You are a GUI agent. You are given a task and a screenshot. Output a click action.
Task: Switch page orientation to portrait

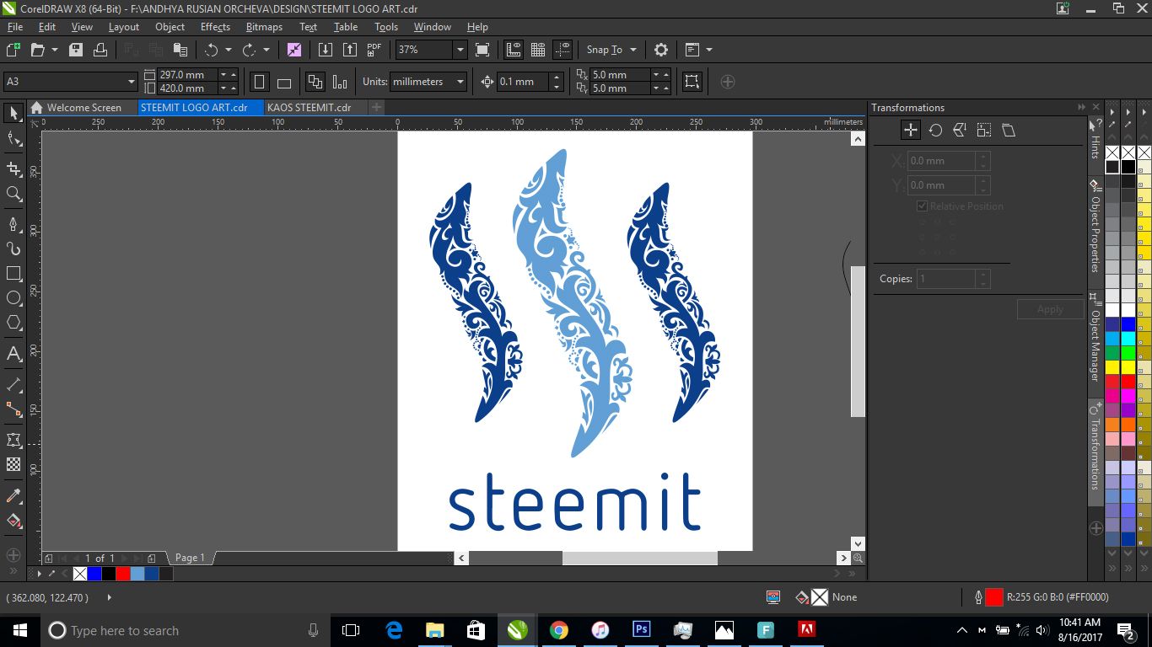[x=259, y=81]
